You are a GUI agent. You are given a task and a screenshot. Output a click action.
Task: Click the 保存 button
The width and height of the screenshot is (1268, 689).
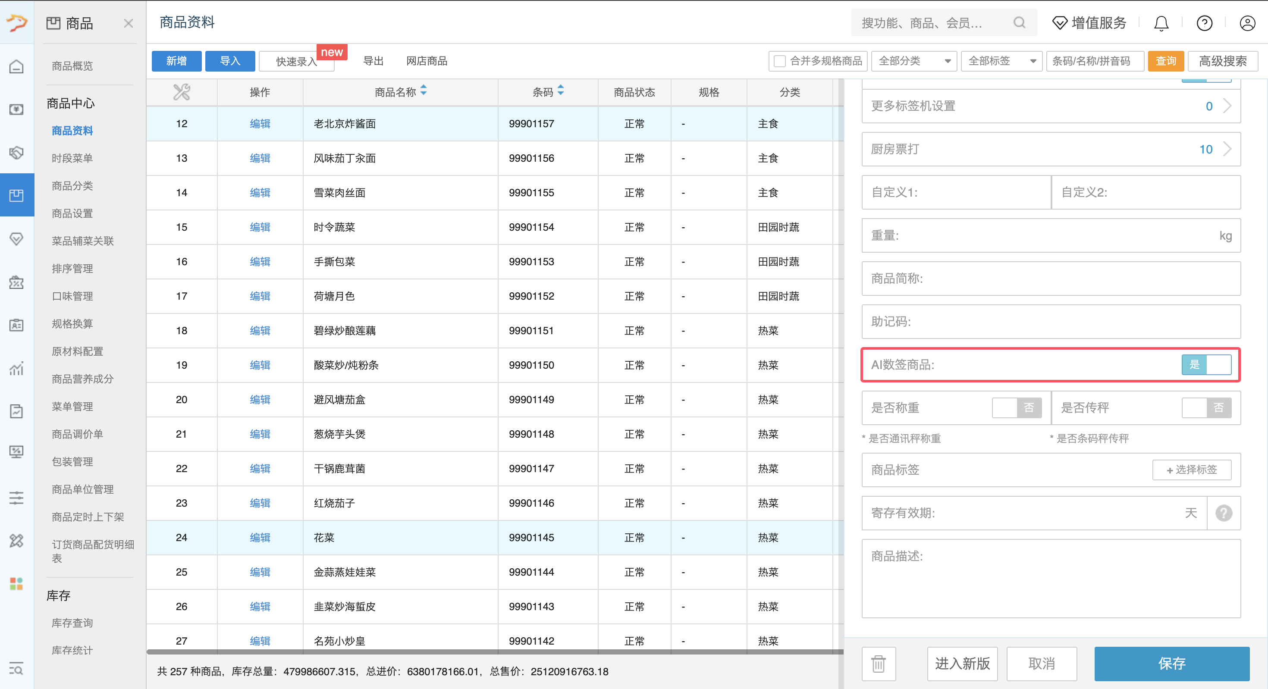tap(1172, 664)
